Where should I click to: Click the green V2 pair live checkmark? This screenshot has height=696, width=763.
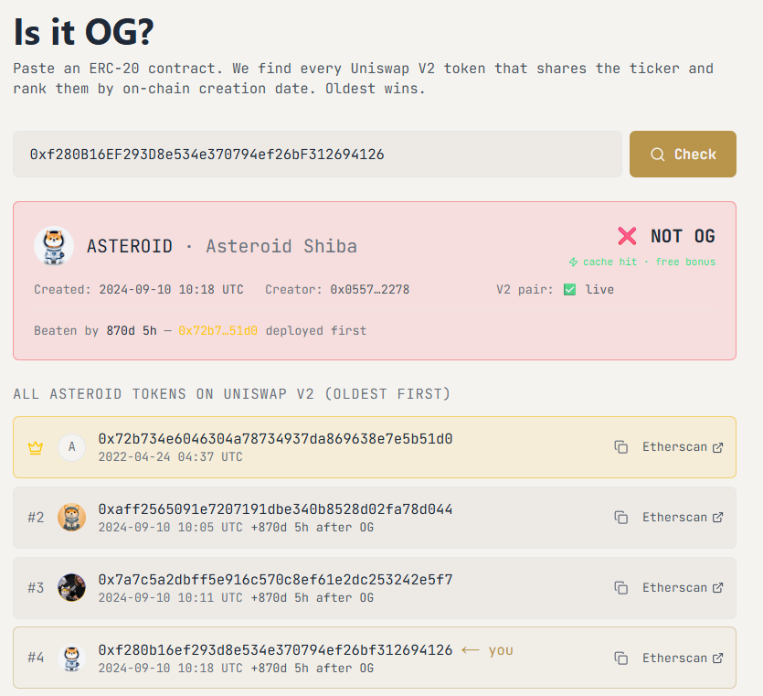(569, 290)
